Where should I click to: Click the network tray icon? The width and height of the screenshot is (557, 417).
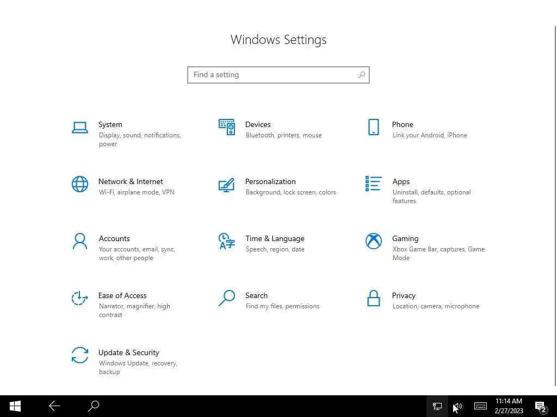[437, 406]
